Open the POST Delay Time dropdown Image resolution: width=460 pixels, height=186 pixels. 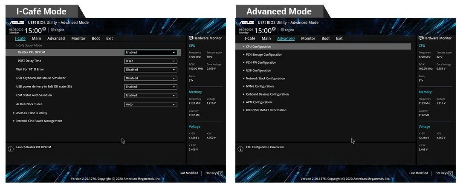[x=151, y=61]
